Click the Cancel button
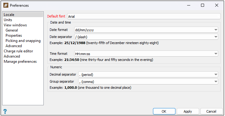The height and width of the screenshot is (116, 225). click(x=211, y=111)
